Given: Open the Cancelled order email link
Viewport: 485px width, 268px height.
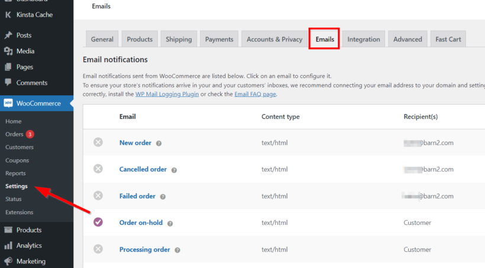Looking at the screenshot, I should tap(143, 169).
